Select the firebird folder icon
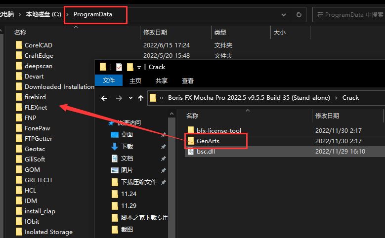This screenshot has width=385, height=238. (19, 97)
